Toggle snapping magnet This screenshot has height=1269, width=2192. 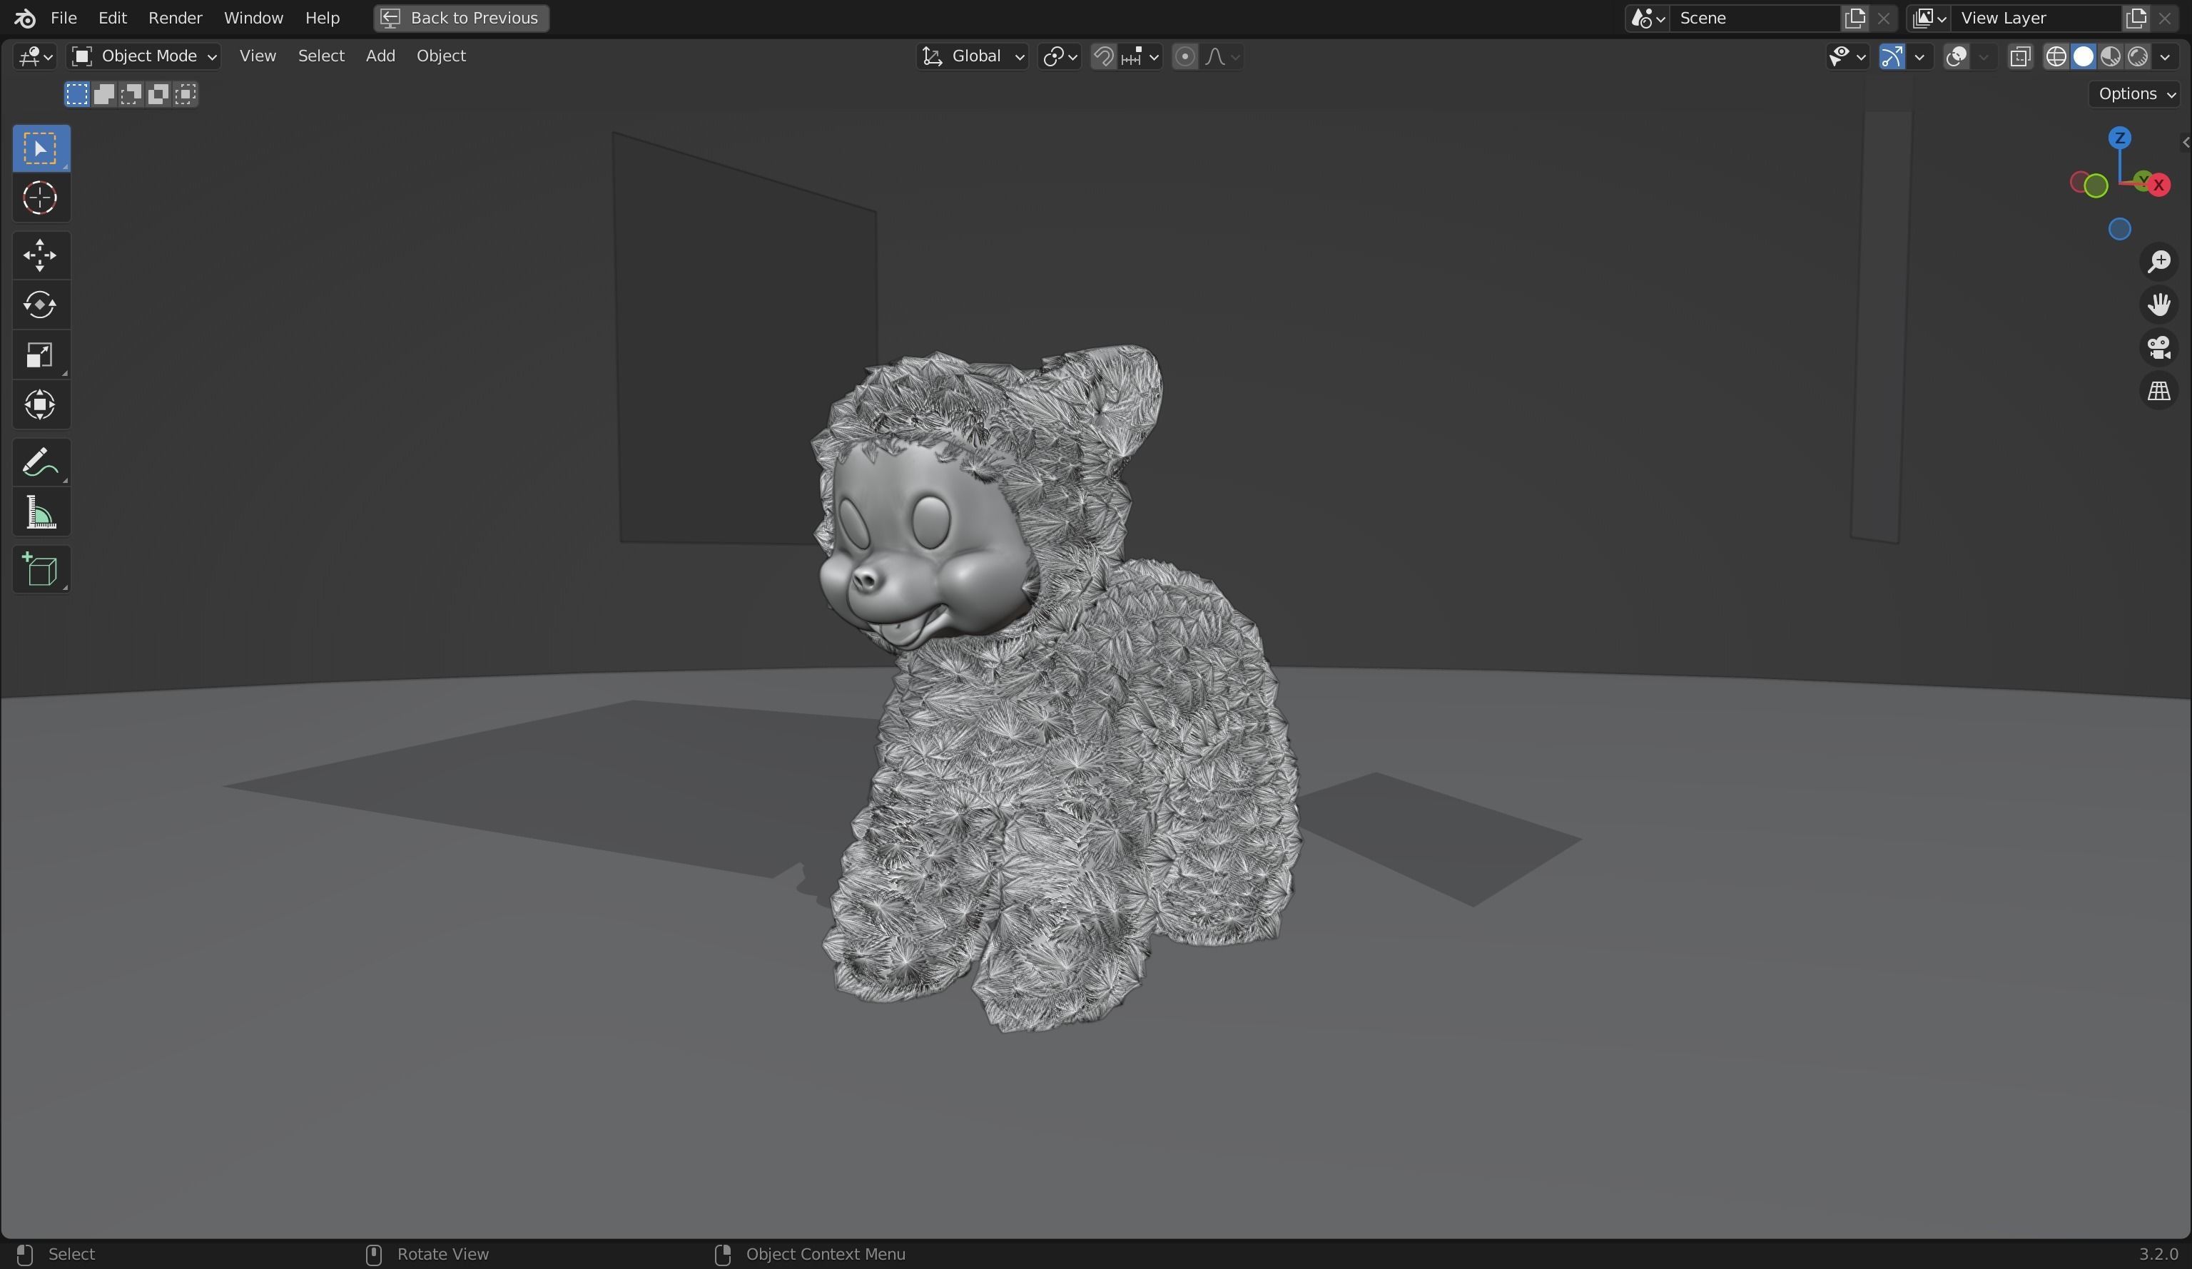tap(1103, 56)
